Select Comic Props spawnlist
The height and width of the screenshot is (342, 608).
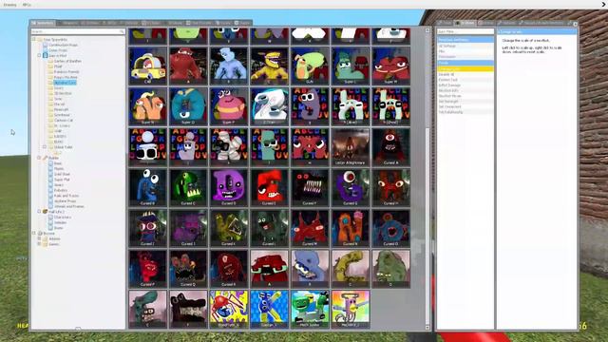coord(58,50)
